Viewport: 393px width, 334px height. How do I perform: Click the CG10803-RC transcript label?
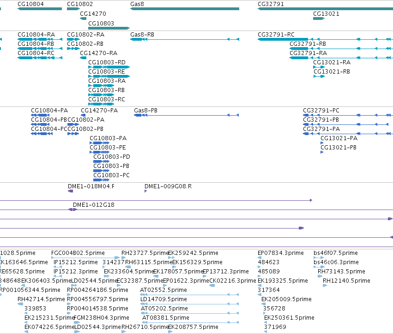(107, 99)
